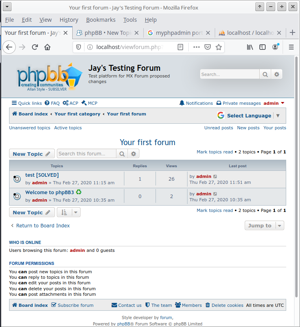View latest post icon in test row
Viewport: 300px width, 327px height.
pyautogui.click(x=215, y=176)
